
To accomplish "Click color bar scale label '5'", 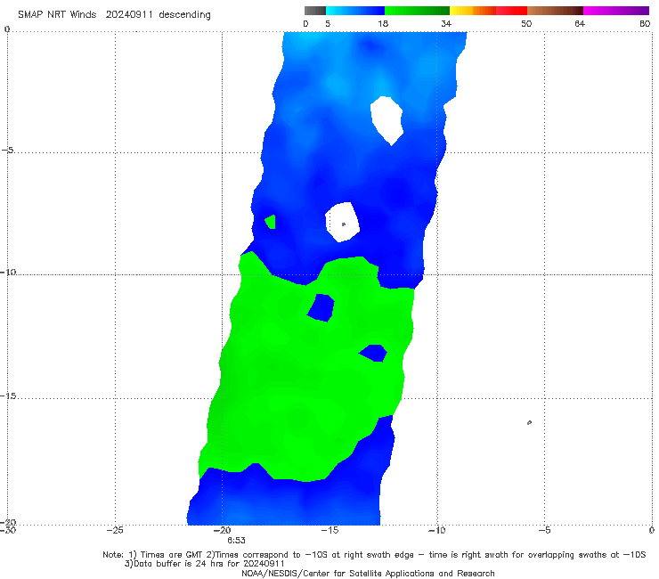I will tap(328, 24).
